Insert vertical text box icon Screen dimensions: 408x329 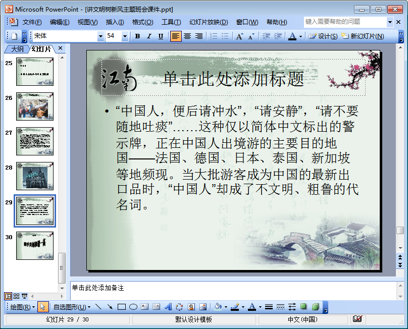[x=157, y=307]
